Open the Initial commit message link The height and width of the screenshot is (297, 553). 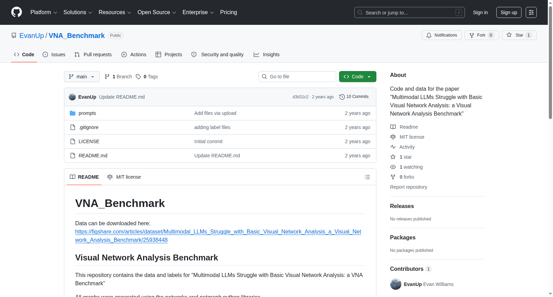(x=208, y=141)
